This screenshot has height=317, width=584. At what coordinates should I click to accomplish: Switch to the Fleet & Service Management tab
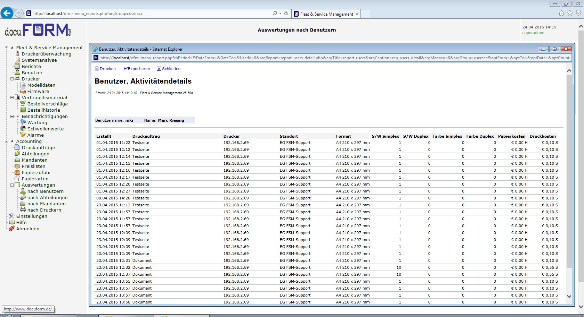(x=326, y=14)
